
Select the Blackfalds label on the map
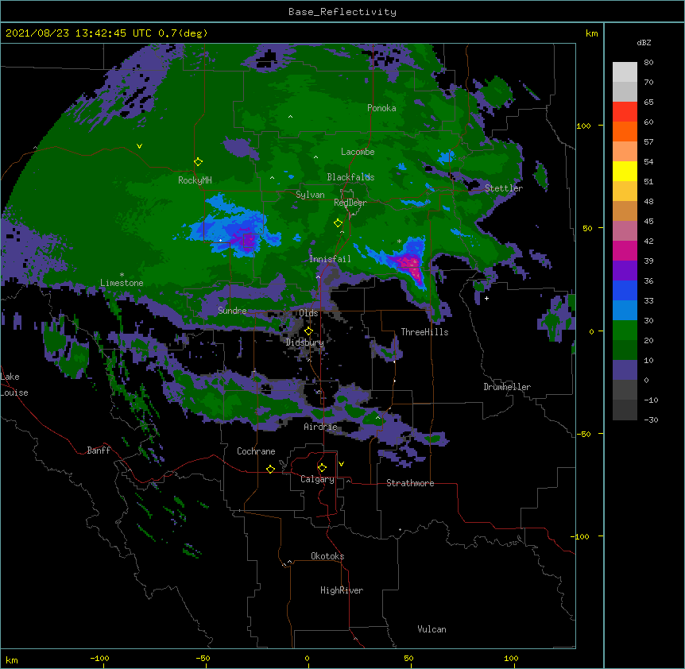pyautogui.click(x=350, y=177)
